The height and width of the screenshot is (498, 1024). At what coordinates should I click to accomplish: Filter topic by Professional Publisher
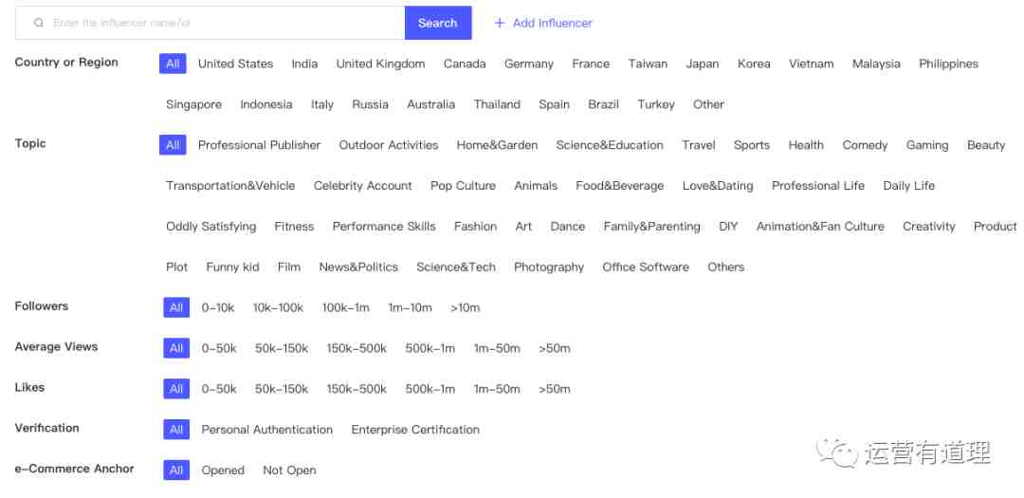pyautogui.click(x=259, y=145)
